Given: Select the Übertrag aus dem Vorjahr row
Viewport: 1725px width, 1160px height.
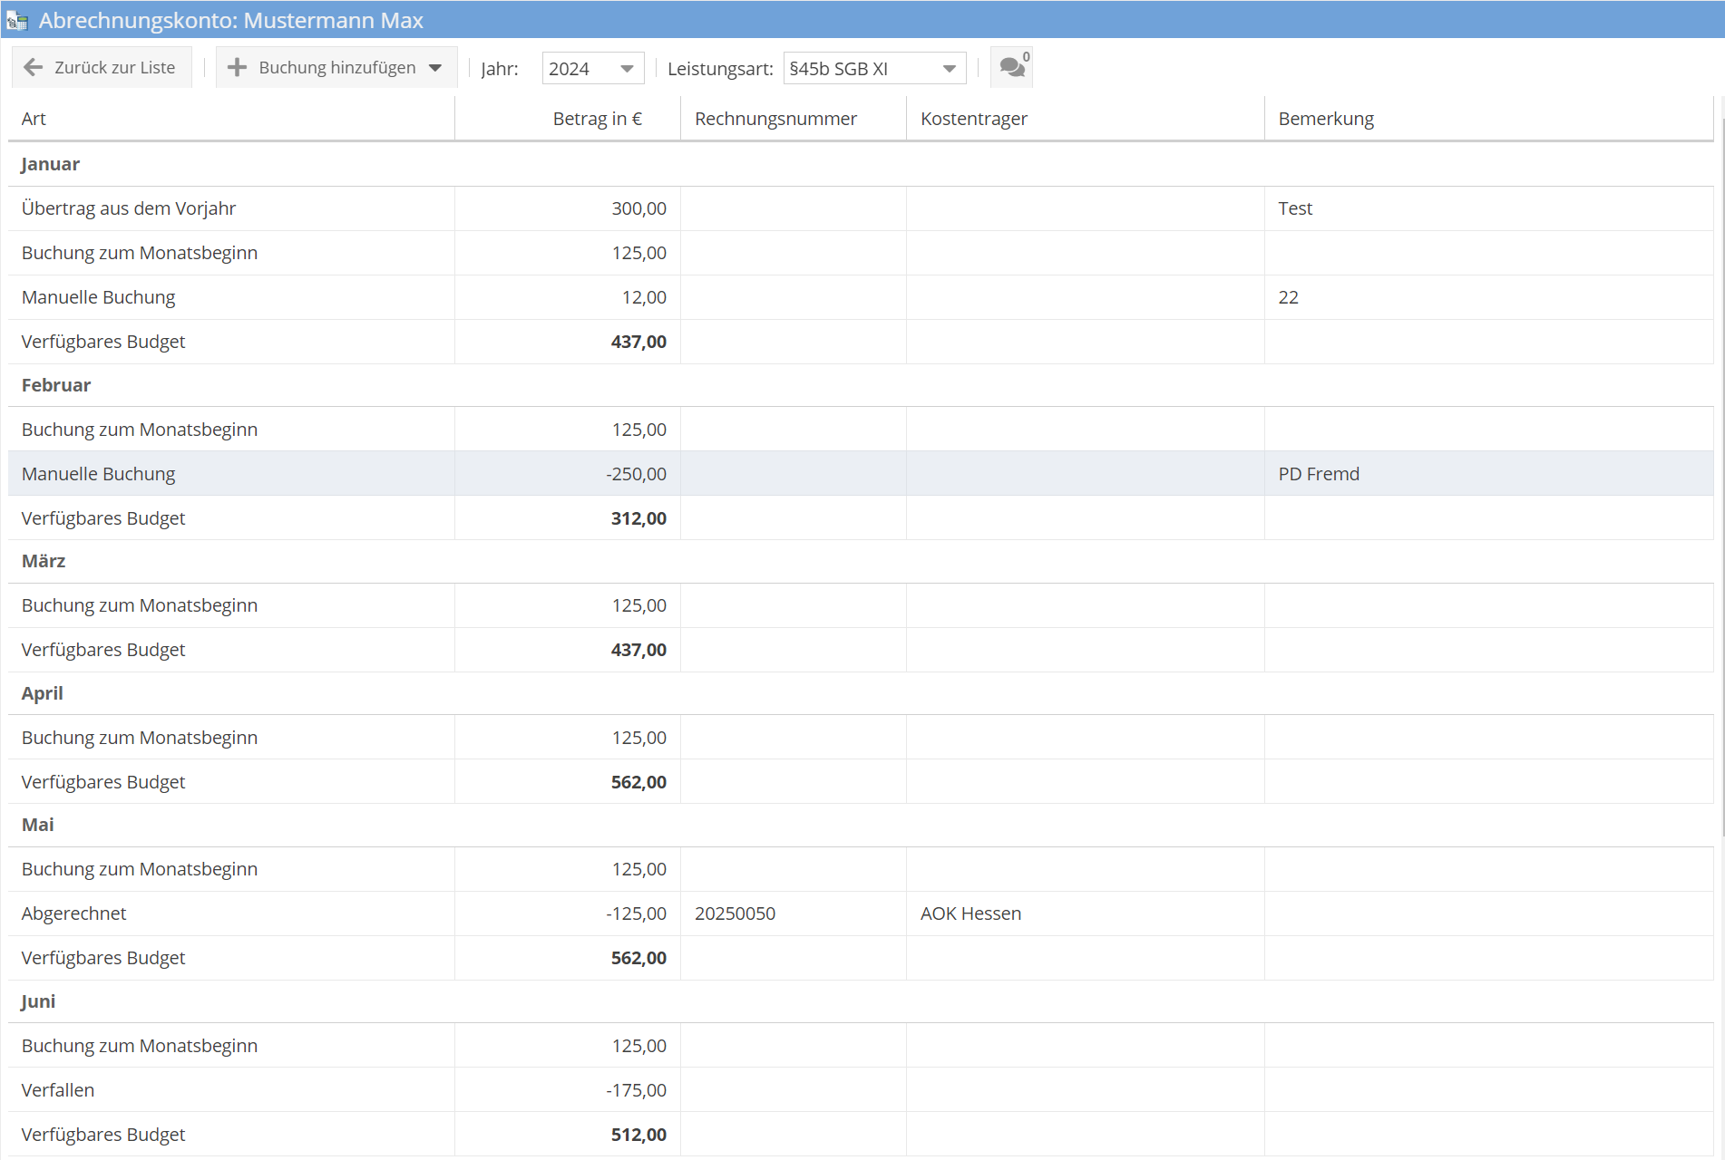Looking at the screenshot, I should click(x=129, y=208).
